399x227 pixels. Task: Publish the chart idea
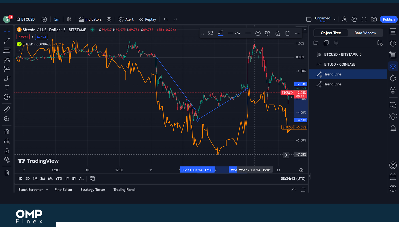tap(389, 19)
